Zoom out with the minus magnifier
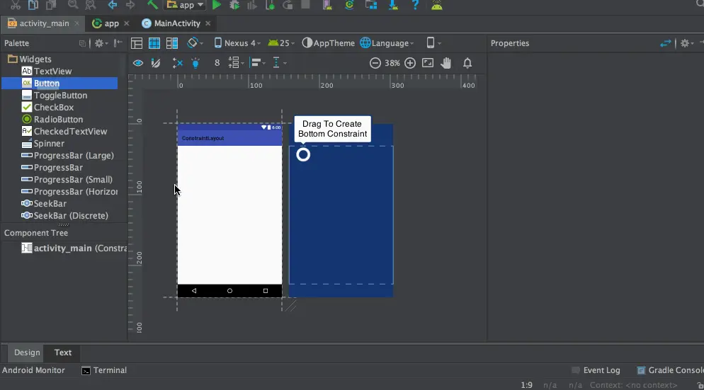 point(375,63)
